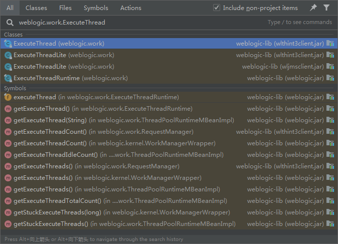Screen dimensions: 338x244
Task: Select getExecuteThread(String) result
Action: 169,120
